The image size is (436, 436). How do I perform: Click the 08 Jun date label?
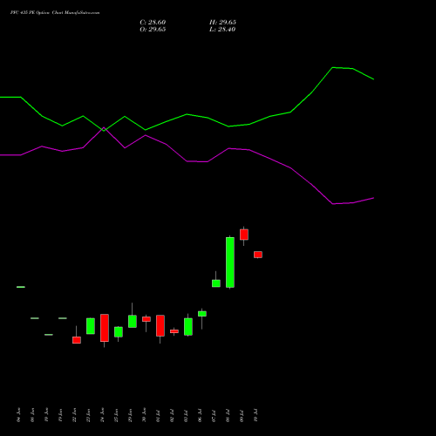(33, 415)
